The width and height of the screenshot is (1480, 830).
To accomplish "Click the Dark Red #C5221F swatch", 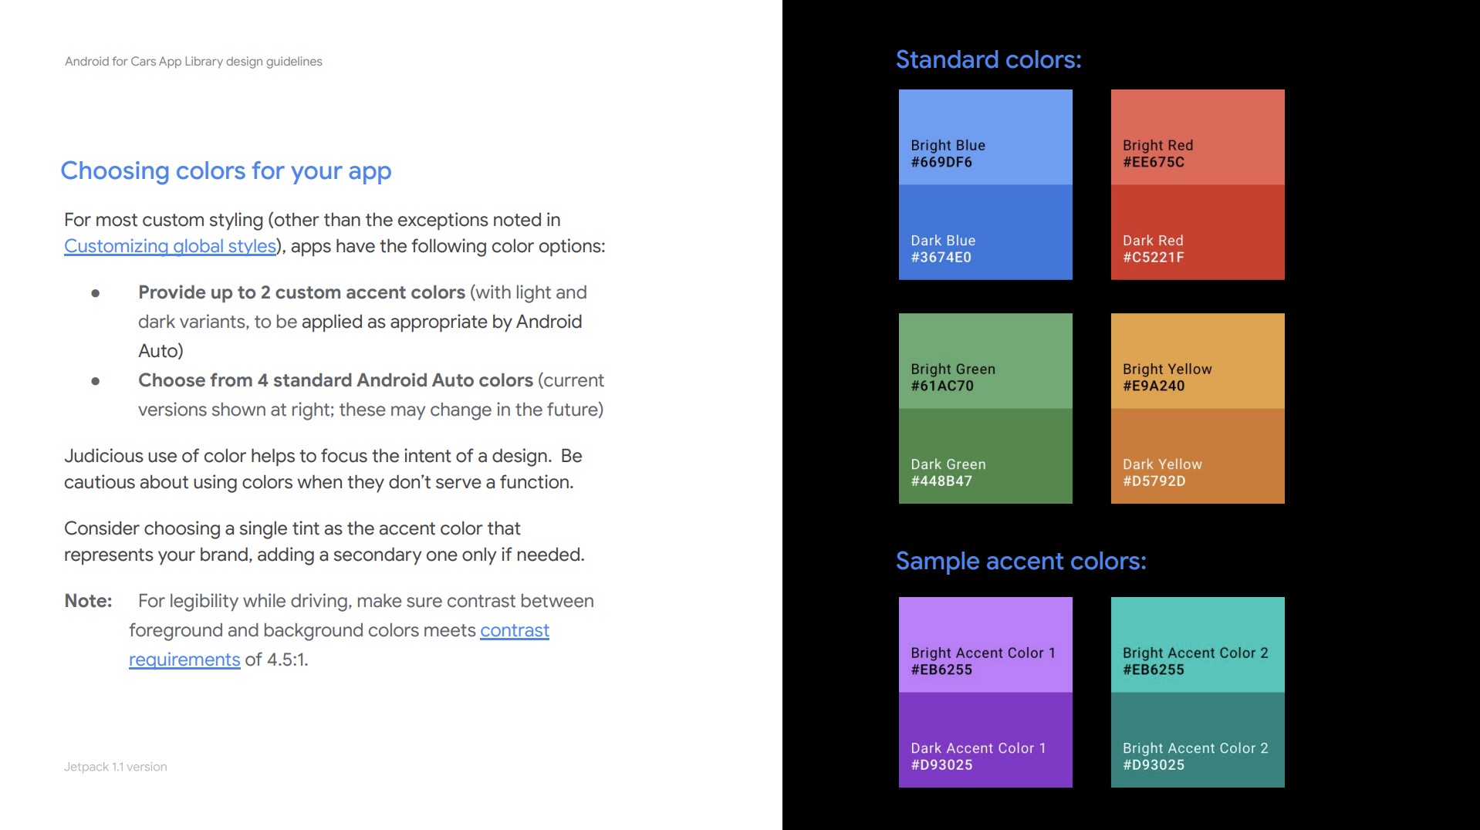I will (1198, 232).
